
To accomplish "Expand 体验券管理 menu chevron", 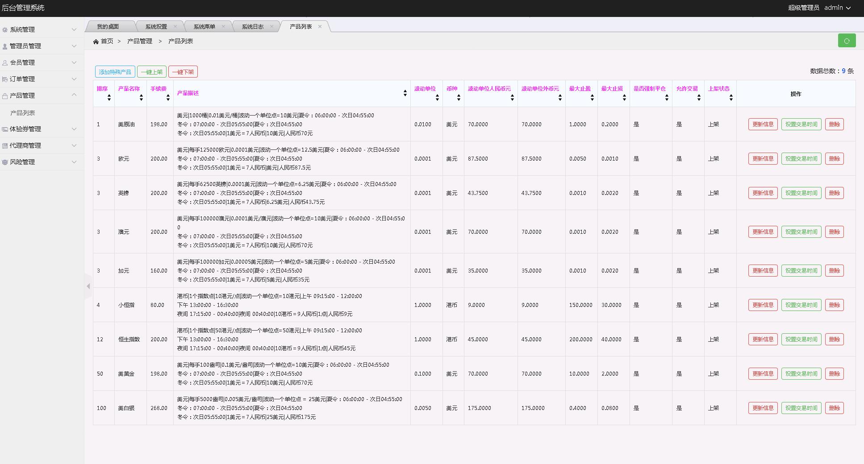I will [74, 129].
